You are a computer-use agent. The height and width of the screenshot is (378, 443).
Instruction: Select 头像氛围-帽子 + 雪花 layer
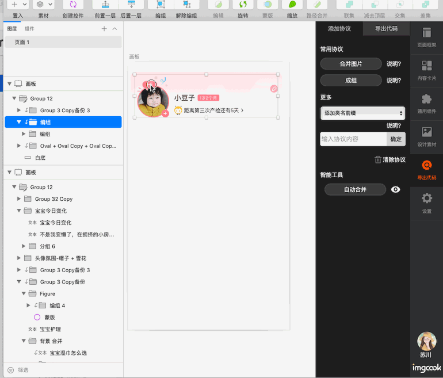point(63,258)
